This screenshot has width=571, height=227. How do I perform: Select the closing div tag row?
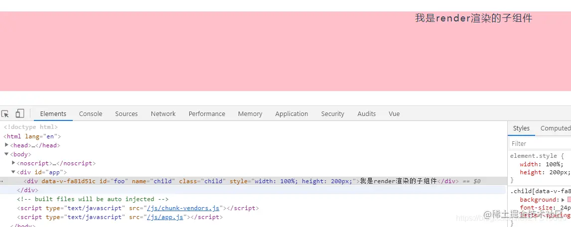tap(27, 190)
